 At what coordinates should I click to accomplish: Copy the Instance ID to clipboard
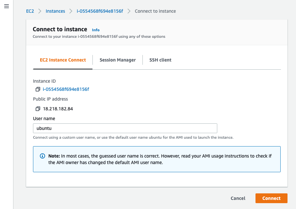click(x=38, y=89)
